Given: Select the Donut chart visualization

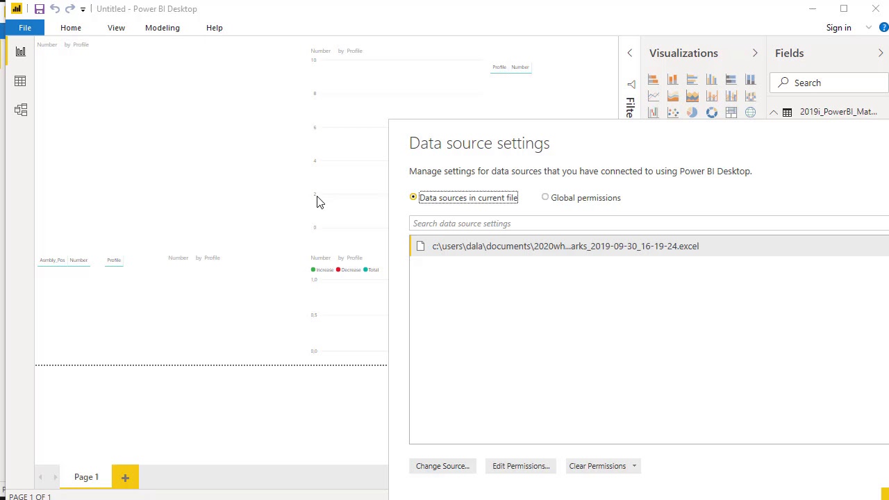Looking at the screenshot, I should [x=711, y=112].
